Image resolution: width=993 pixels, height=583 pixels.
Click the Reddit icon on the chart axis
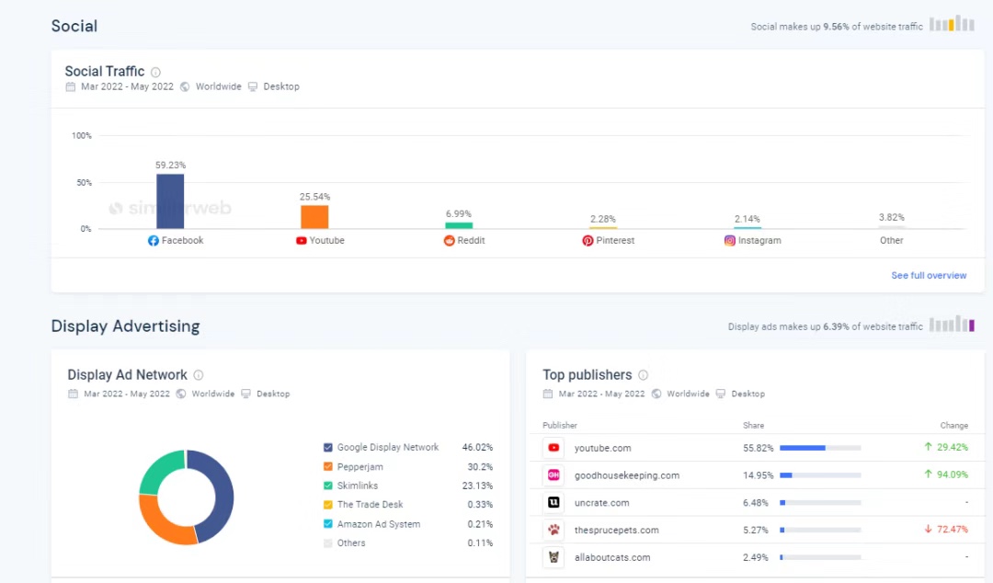coord(450,241)
